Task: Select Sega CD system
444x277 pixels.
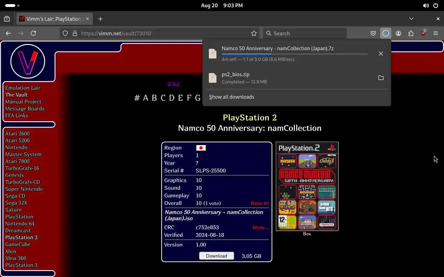Action: [15, 196]
